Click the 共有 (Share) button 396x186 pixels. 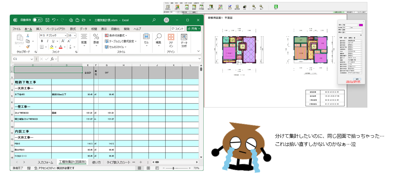[194, 29]
